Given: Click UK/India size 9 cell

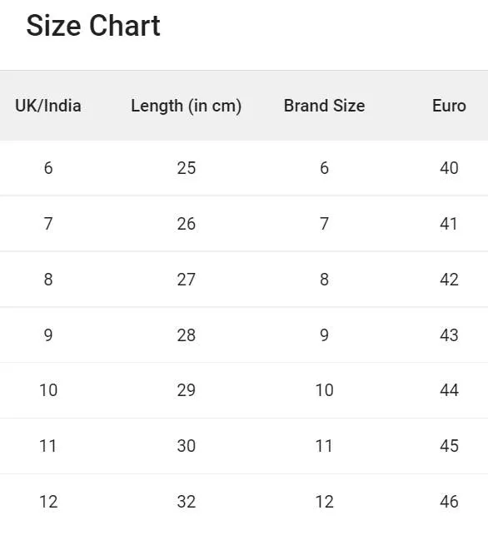Looking at the screenshot, I should [x=48, y=334].
